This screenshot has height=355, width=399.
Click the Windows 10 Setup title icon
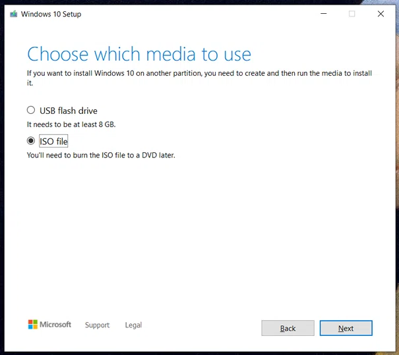point(13,14)
